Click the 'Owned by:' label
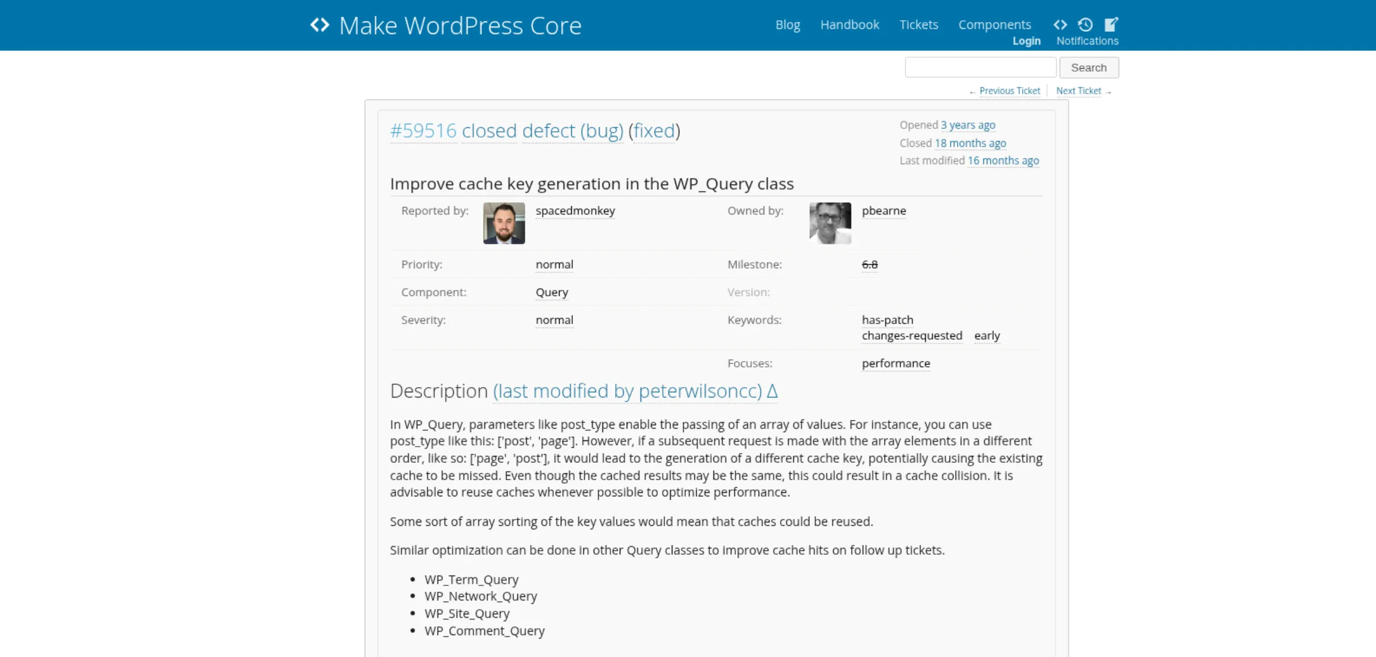Image resolution: width=1376 pixels, height=657 pixels. [755, 211]
